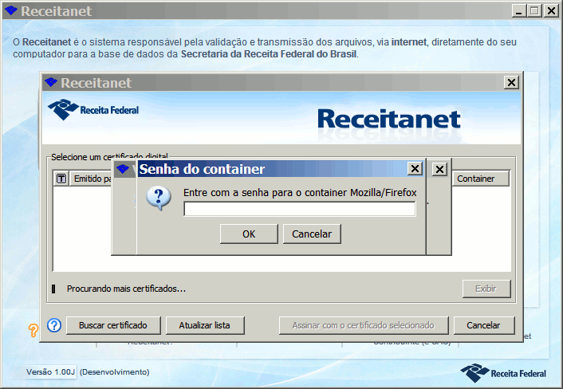Viewport: 563px width, 389px height.
Task: Minimize the main Receitanet window
Action: click(519, 11)
